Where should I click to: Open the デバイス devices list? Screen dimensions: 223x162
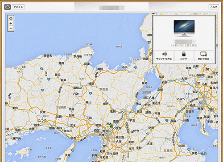tap(18, 7)
